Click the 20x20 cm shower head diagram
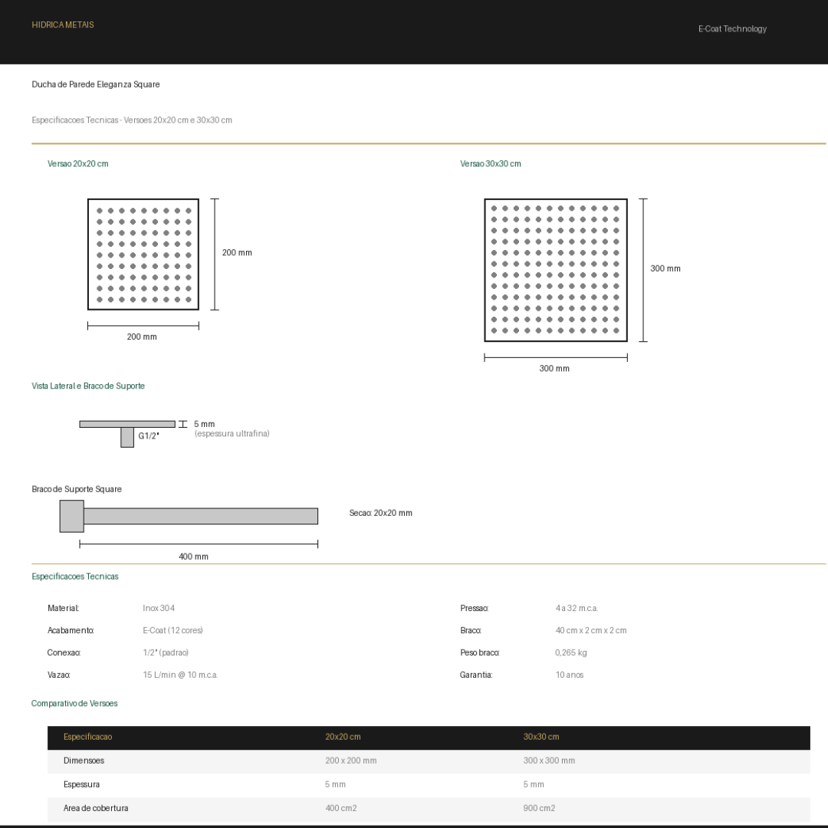The height and width of the screenshot is (828, 828). tap(143, 255)
